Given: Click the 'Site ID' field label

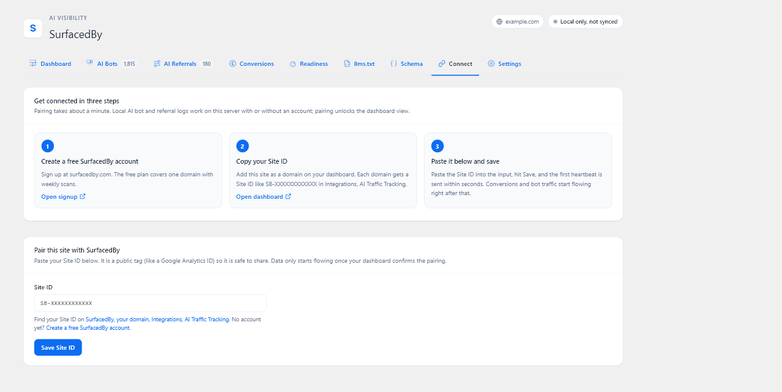Looking at the screenshot, I should pyautogui.click(x=44, y=288).
